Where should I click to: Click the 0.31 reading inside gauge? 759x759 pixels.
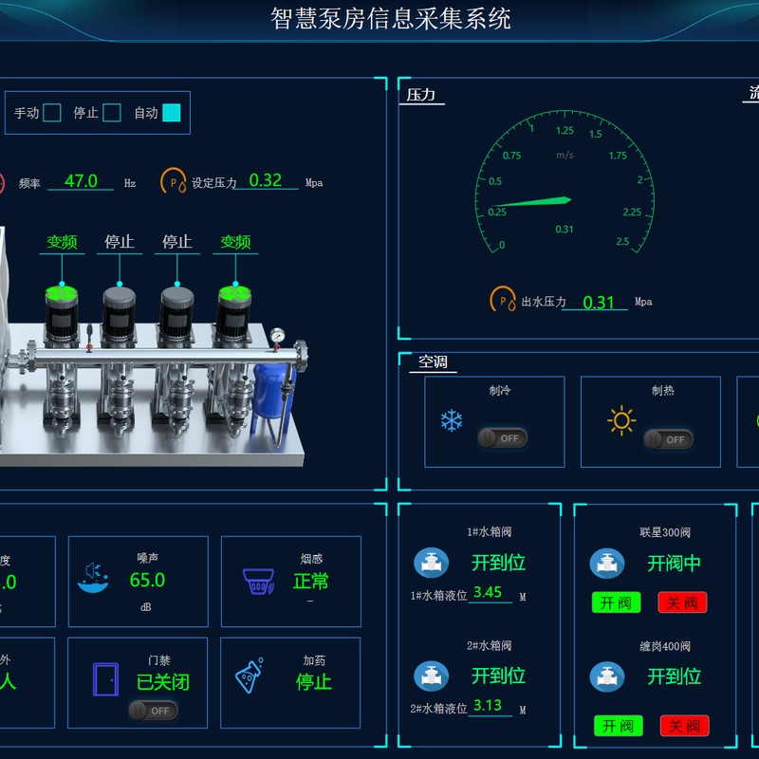565,229
